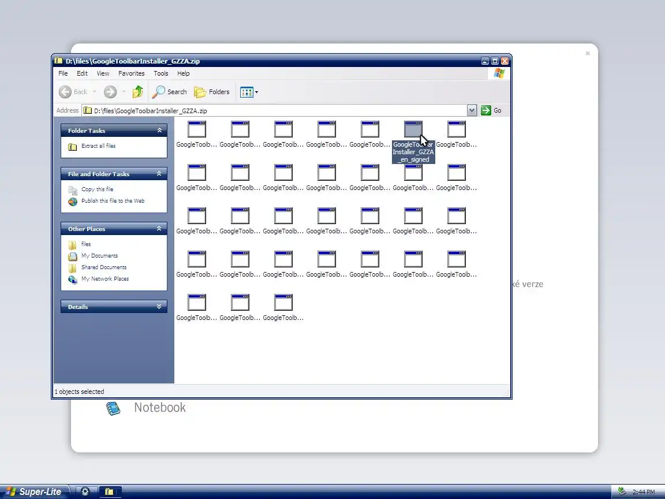Collapse the Folder Tasks panel

pos(159,131)
